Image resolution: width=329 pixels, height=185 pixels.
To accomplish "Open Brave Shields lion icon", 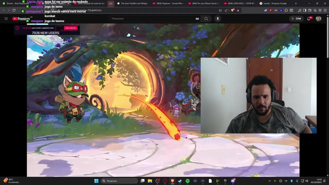I will pos(232,10).
